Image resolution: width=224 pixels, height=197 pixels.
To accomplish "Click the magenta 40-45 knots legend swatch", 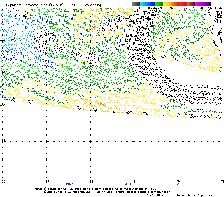I will (199, 4).
